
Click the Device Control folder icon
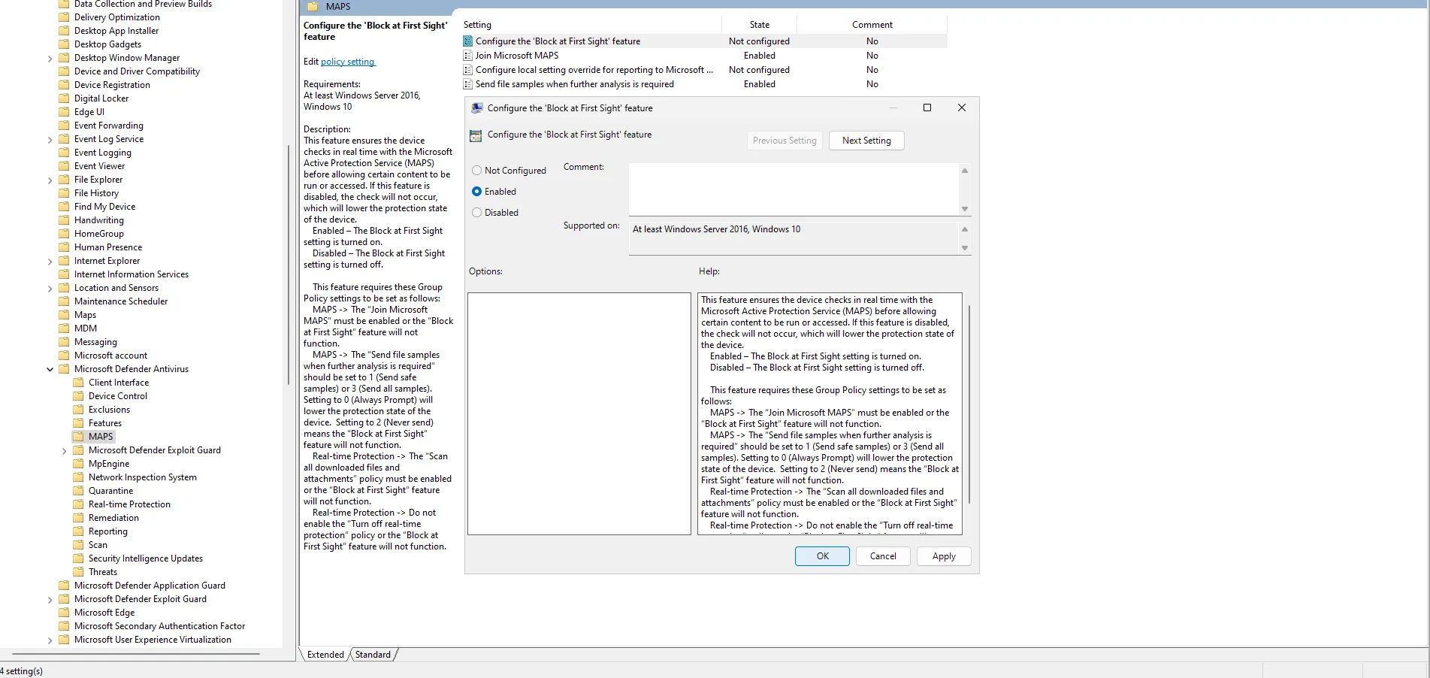click(x=78, y=396)
